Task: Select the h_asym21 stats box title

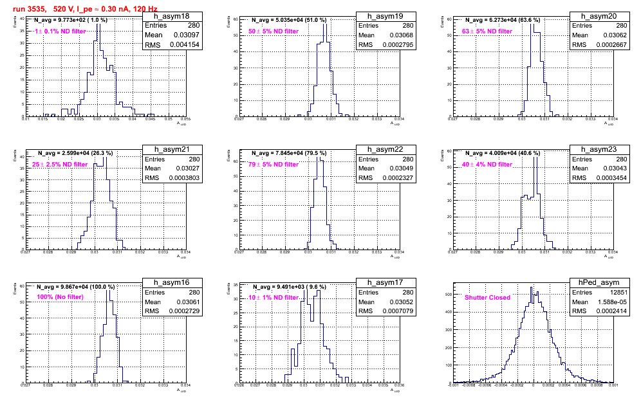Action: 172,150
